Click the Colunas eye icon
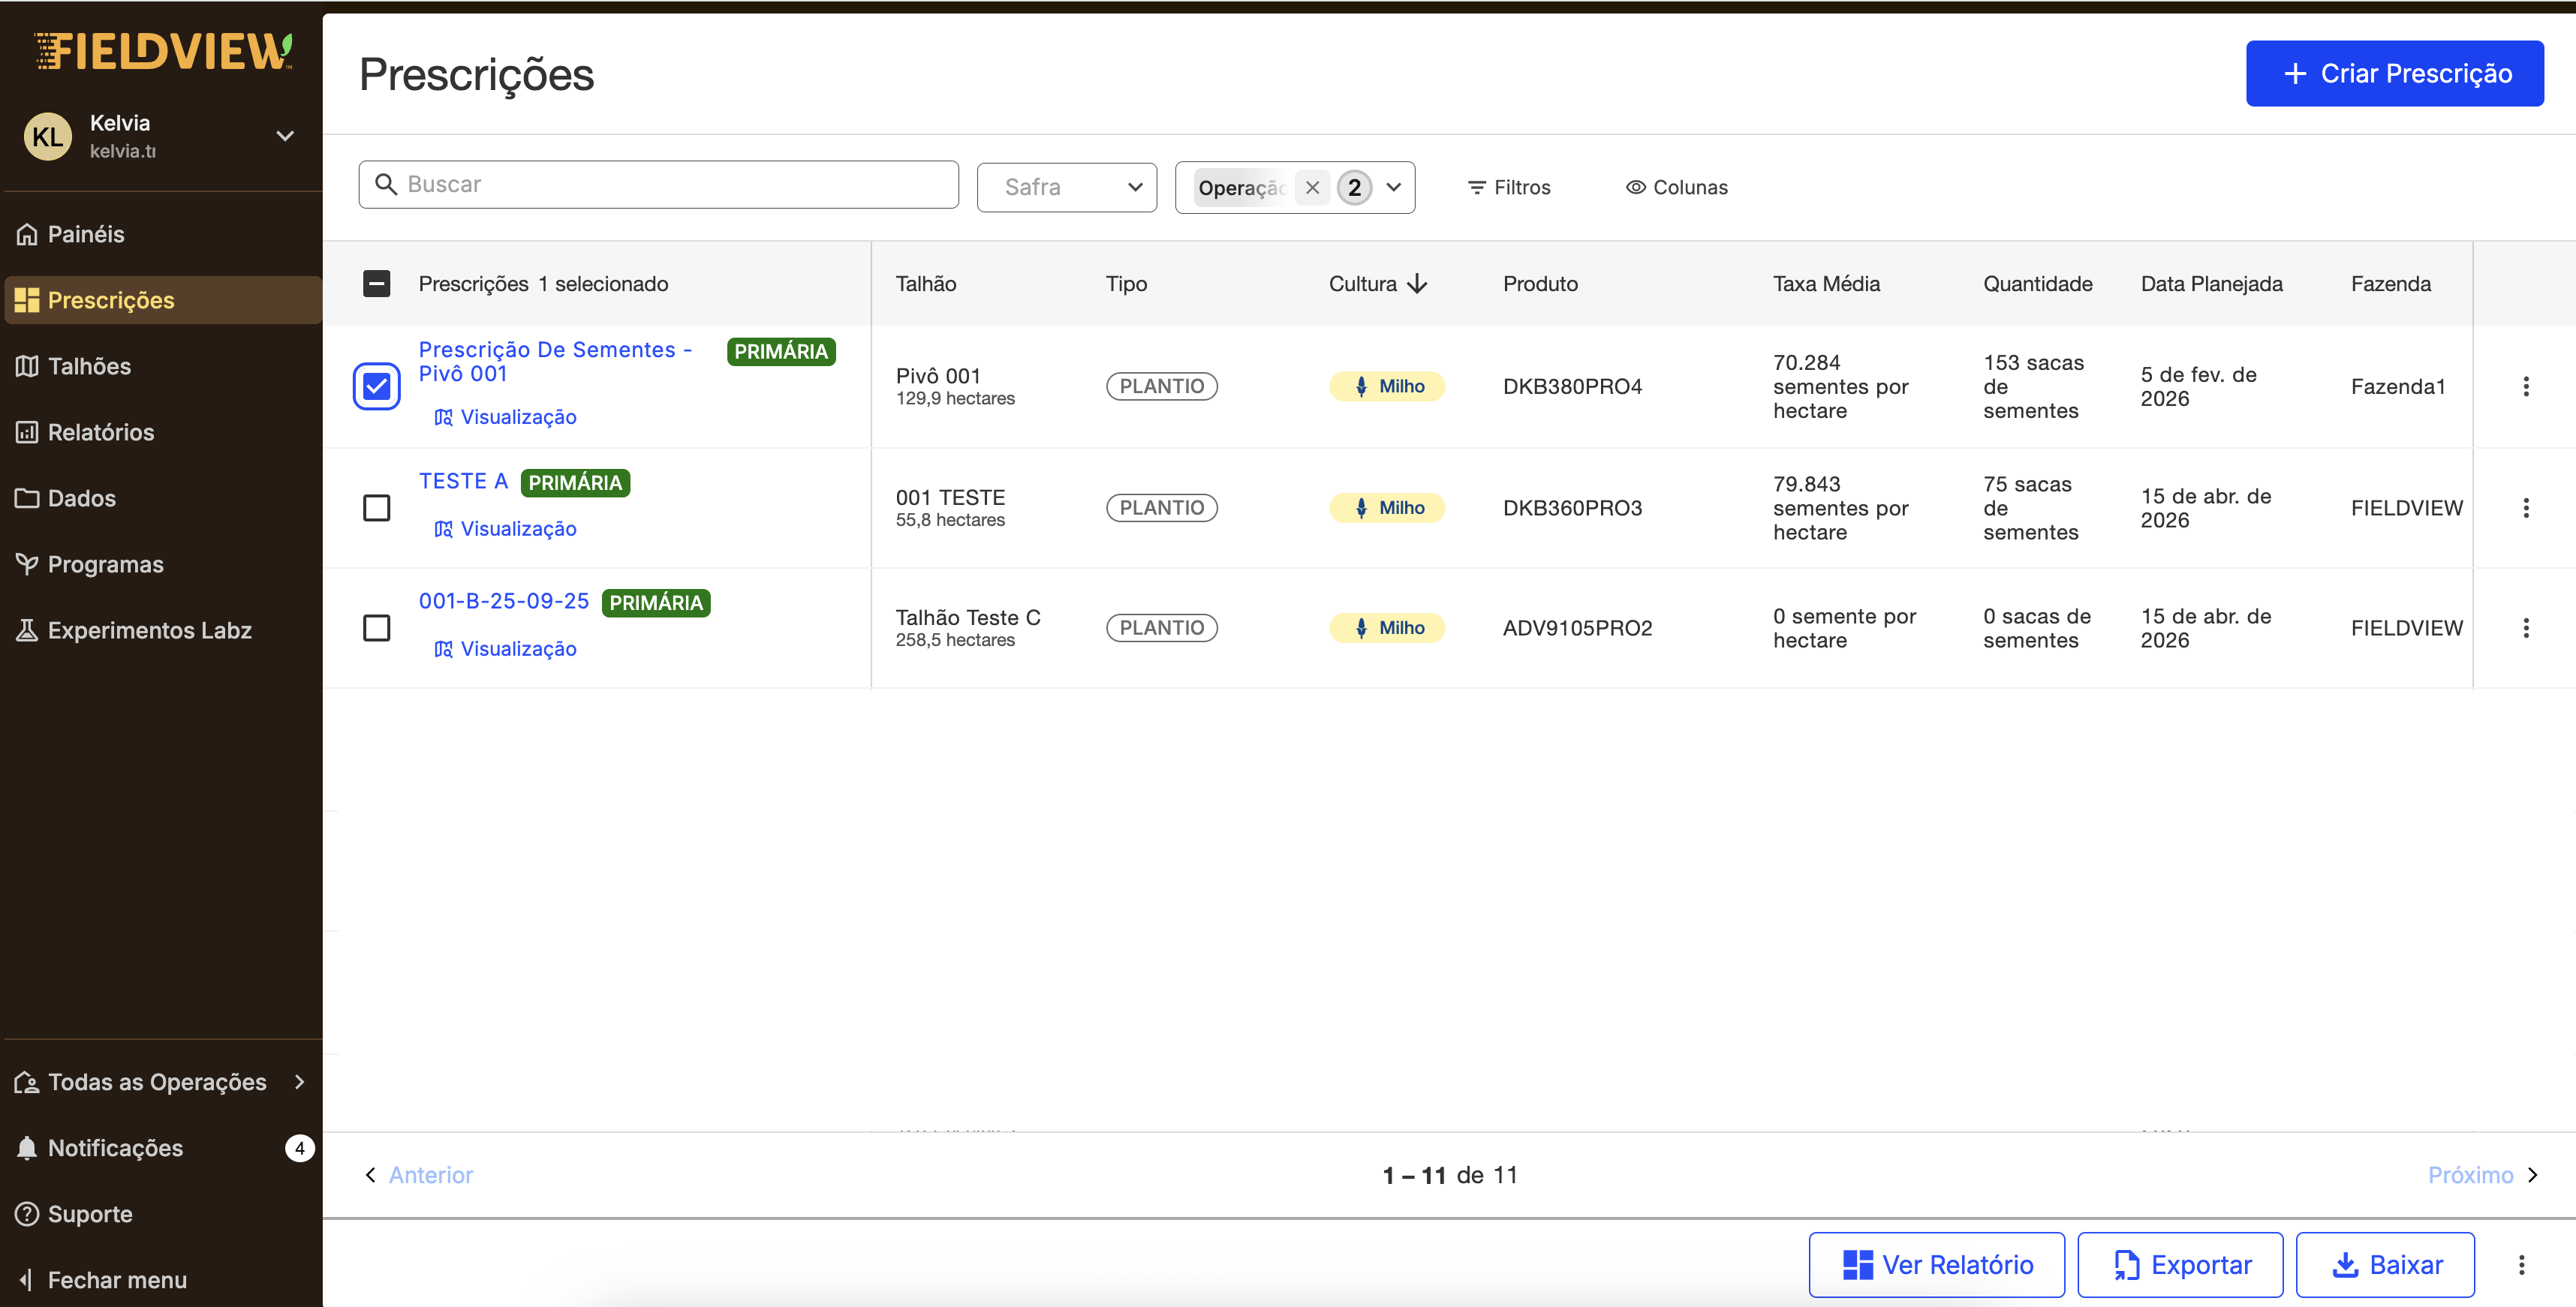Image resolution: width=2576 pixels, height=1307 pixels. coord(1635,187)
